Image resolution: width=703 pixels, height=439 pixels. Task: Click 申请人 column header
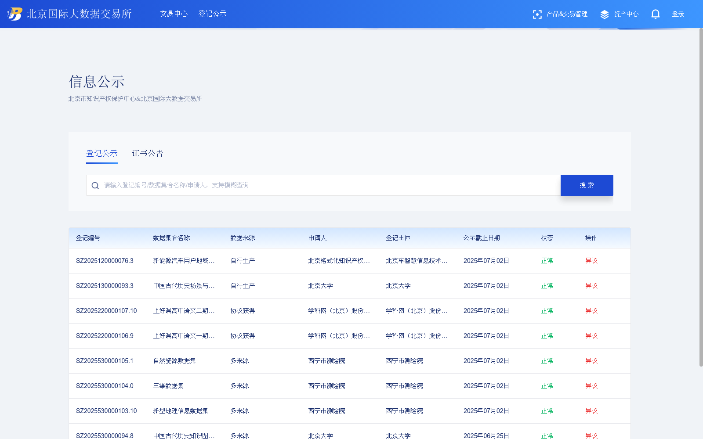[317, 238]
